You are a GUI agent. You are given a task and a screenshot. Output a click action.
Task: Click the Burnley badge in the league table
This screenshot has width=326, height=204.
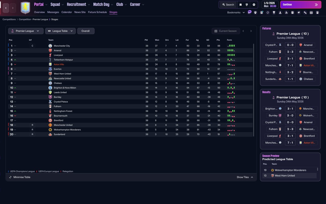click(50, 97)
